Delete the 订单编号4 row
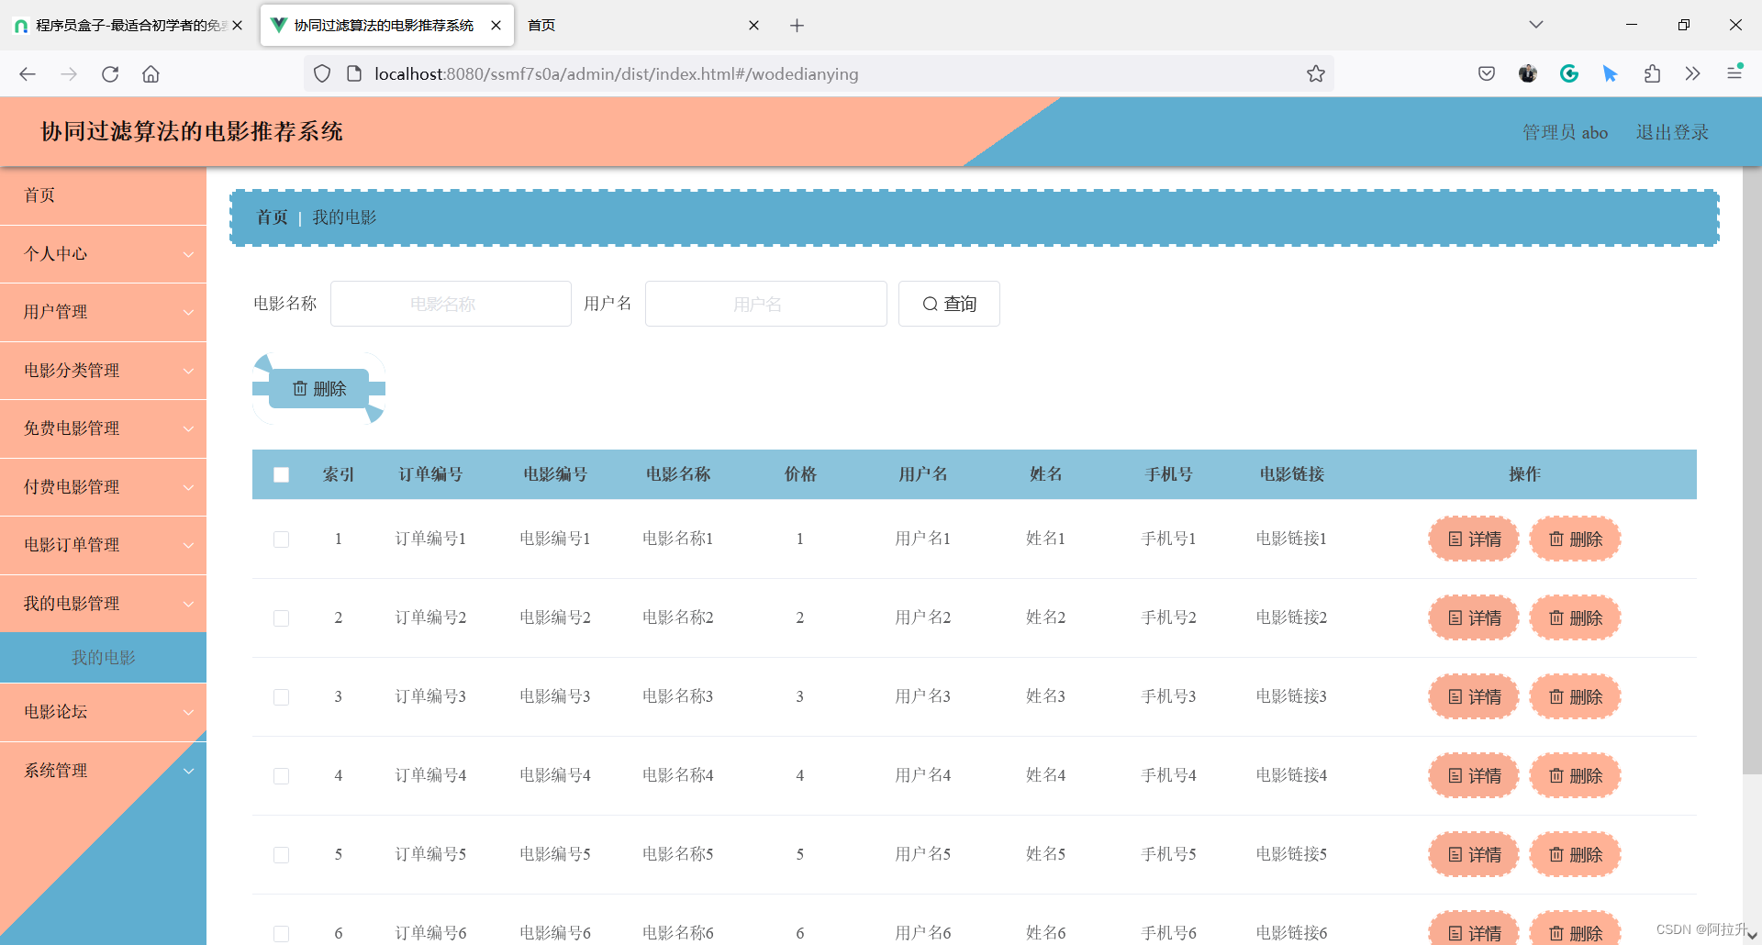 click(x=1575, y=776)
